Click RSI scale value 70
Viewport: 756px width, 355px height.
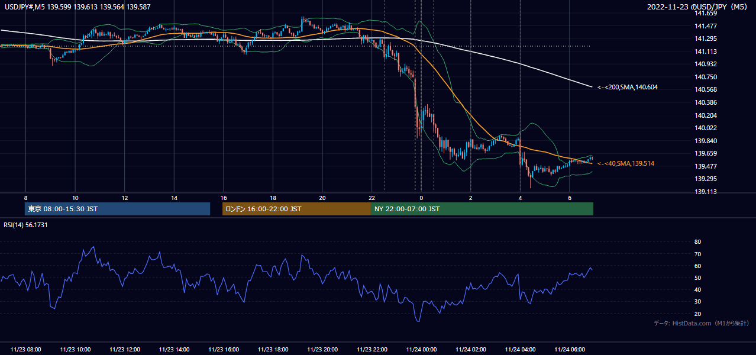tap(697, 254)
